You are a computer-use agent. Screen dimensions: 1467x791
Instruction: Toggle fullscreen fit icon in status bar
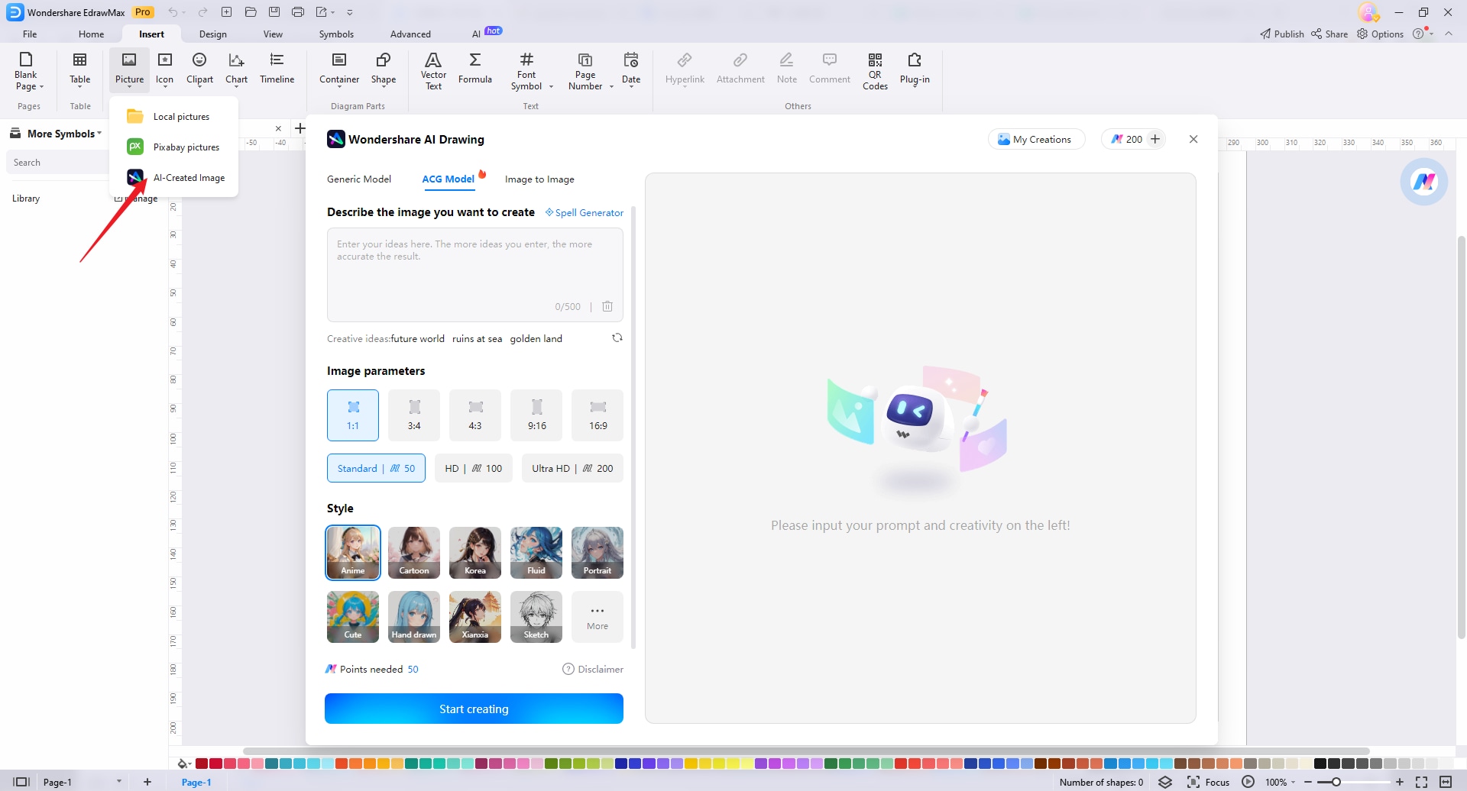[1422, 782]
